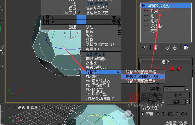Choose .VR场景导出
This screenshot has width=195, height=125.
point(96,94)
